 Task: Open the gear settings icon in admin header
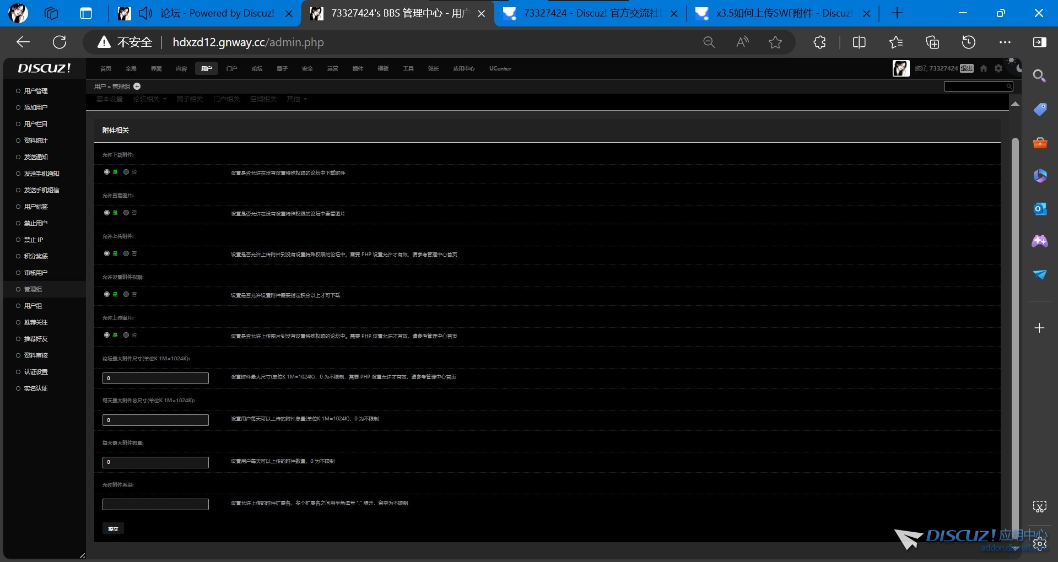click(x=998, y=68)
